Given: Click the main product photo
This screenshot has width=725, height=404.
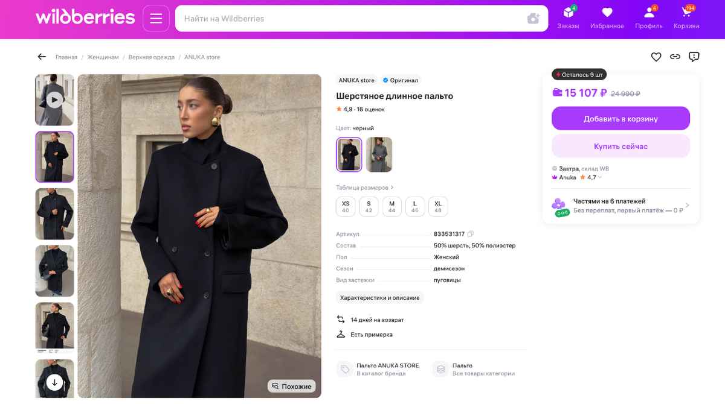Looking at the screenshot, I should click(199, 236).
